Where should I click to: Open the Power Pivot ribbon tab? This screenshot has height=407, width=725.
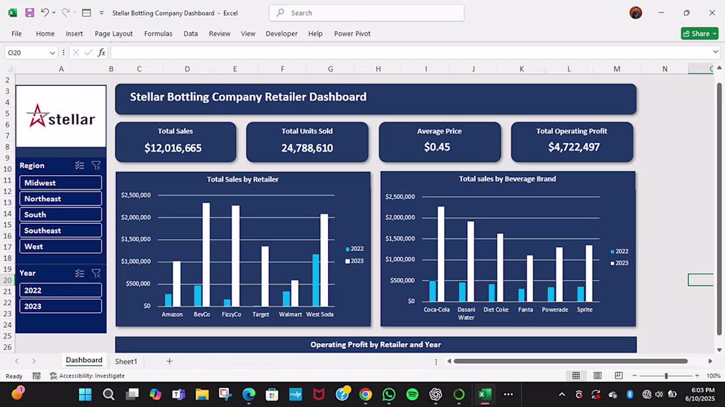[352, 34]
